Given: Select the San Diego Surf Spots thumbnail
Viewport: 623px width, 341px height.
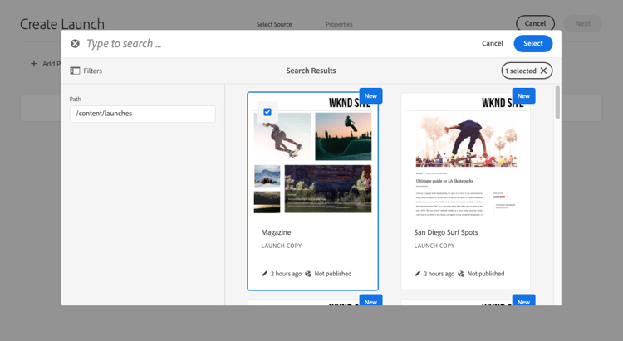Looking at the screenshot, I should (466, 157).
